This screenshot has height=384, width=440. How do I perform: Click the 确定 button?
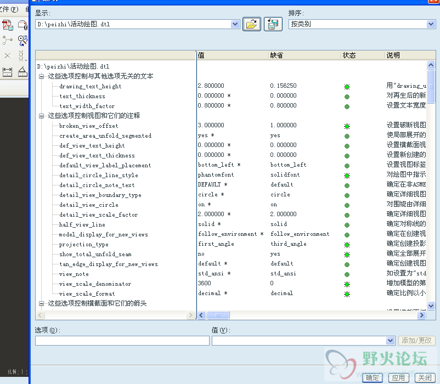point(373,378)
